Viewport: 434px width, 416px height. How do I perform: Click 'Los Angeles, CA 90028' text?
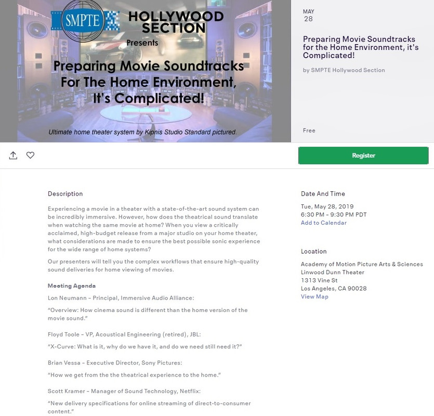tap(334, 288)
